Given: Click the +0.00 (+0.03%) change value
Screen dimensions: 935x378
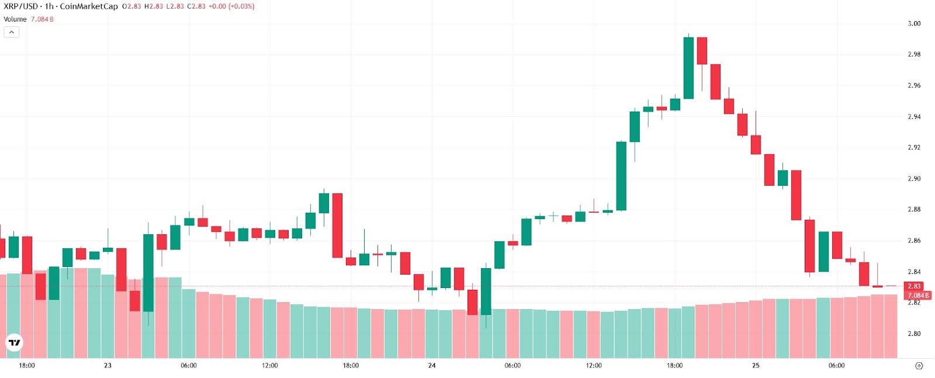Looking at the screenshot, I should coord(231,6).
